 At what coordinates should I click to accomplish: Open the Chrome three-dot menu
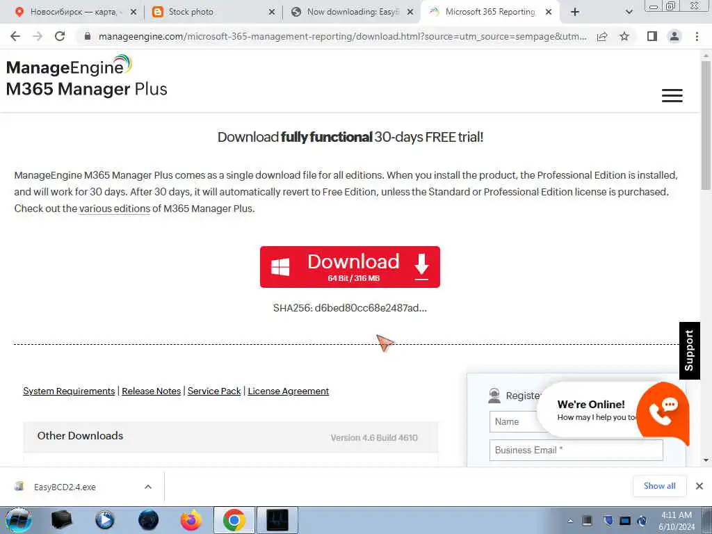click(697, 36)
